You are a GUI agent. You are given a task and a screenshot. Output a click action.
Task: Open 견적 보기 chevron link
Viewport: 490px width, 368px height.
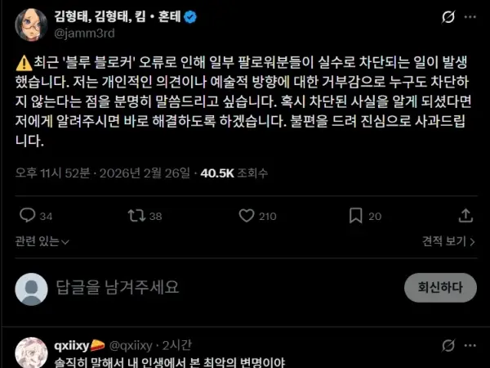[x=448, y=241]
